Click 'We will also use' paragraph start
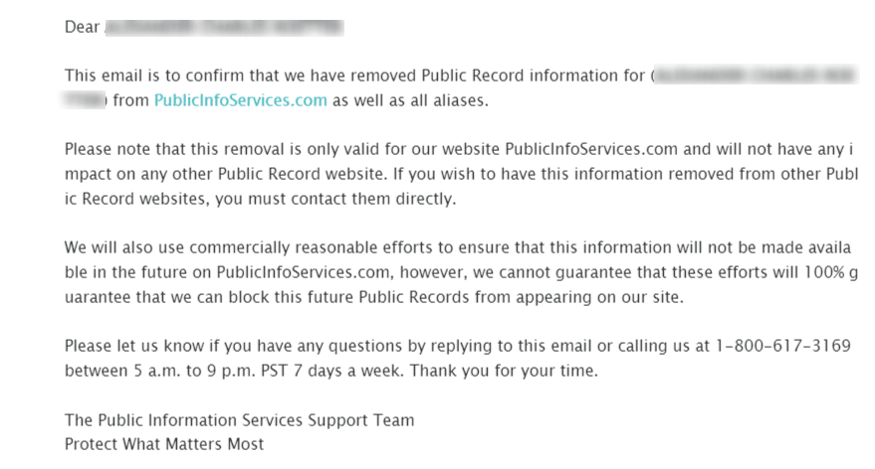 [x=124, y=247]
